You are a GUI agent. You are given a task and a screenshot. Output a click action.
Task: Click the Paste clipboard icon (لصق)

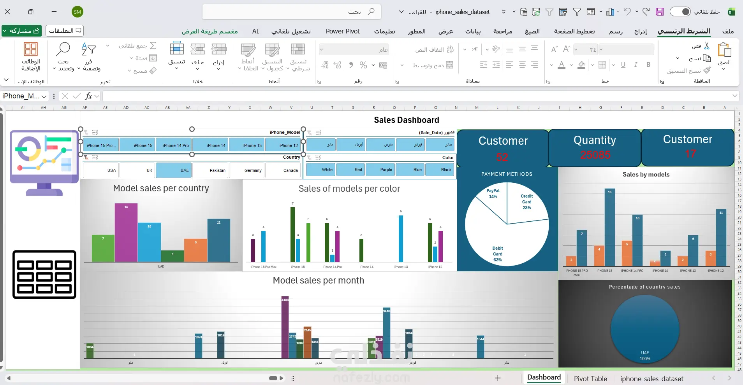click(x=724, y=50)
